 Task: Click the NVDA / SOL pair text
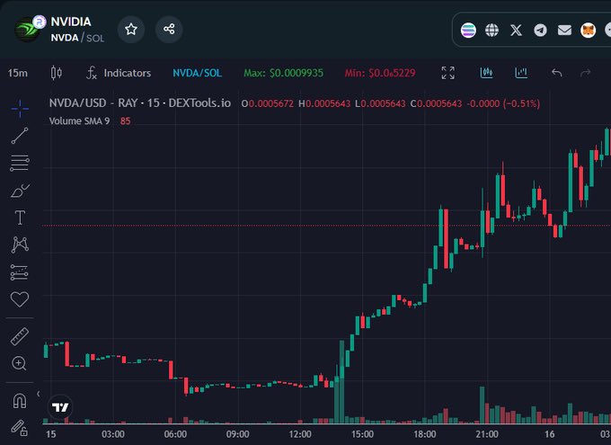[x=77, y=38]
